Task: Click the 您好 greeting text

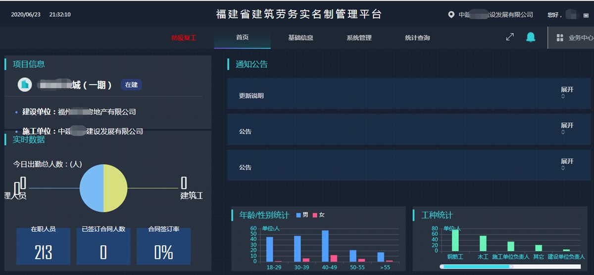Action: 554,15
